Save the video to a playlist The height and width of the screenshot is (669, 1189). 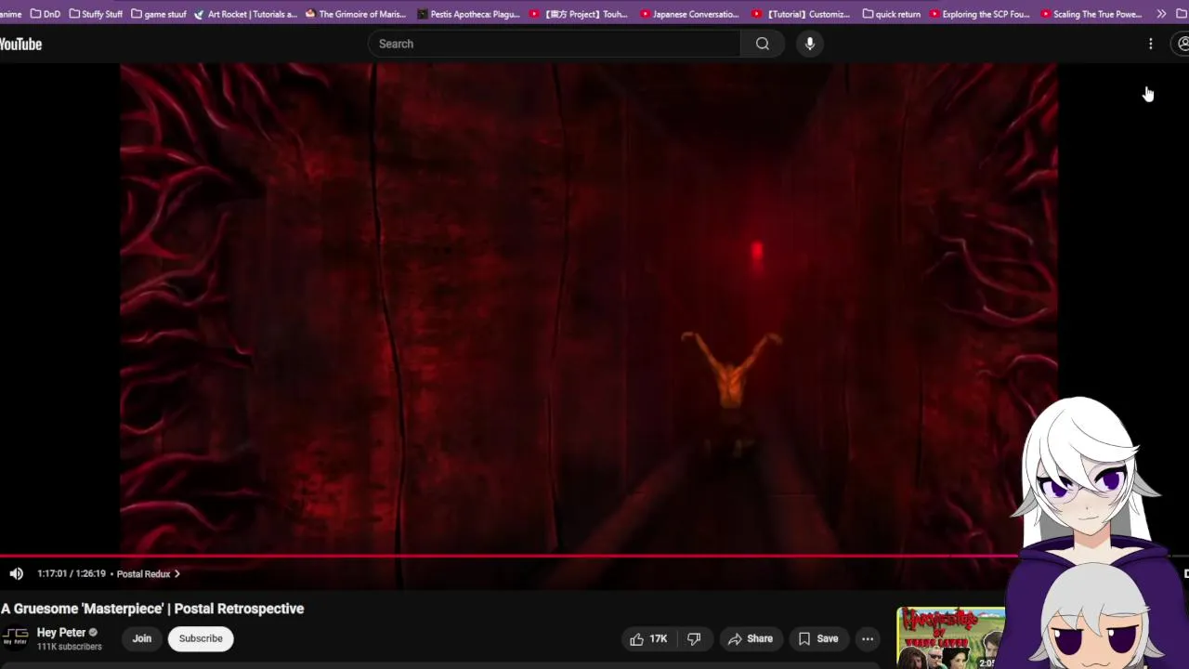coord(818,638)
